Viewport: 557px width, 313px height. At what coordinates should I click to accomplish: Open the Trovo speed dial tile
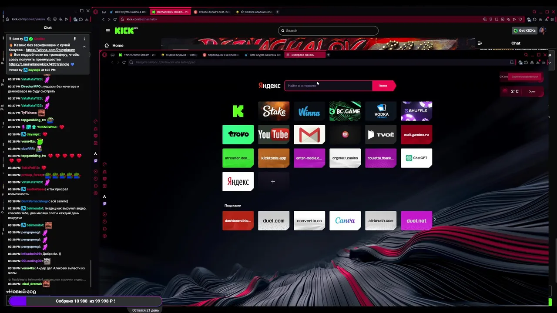coord(238,134)
